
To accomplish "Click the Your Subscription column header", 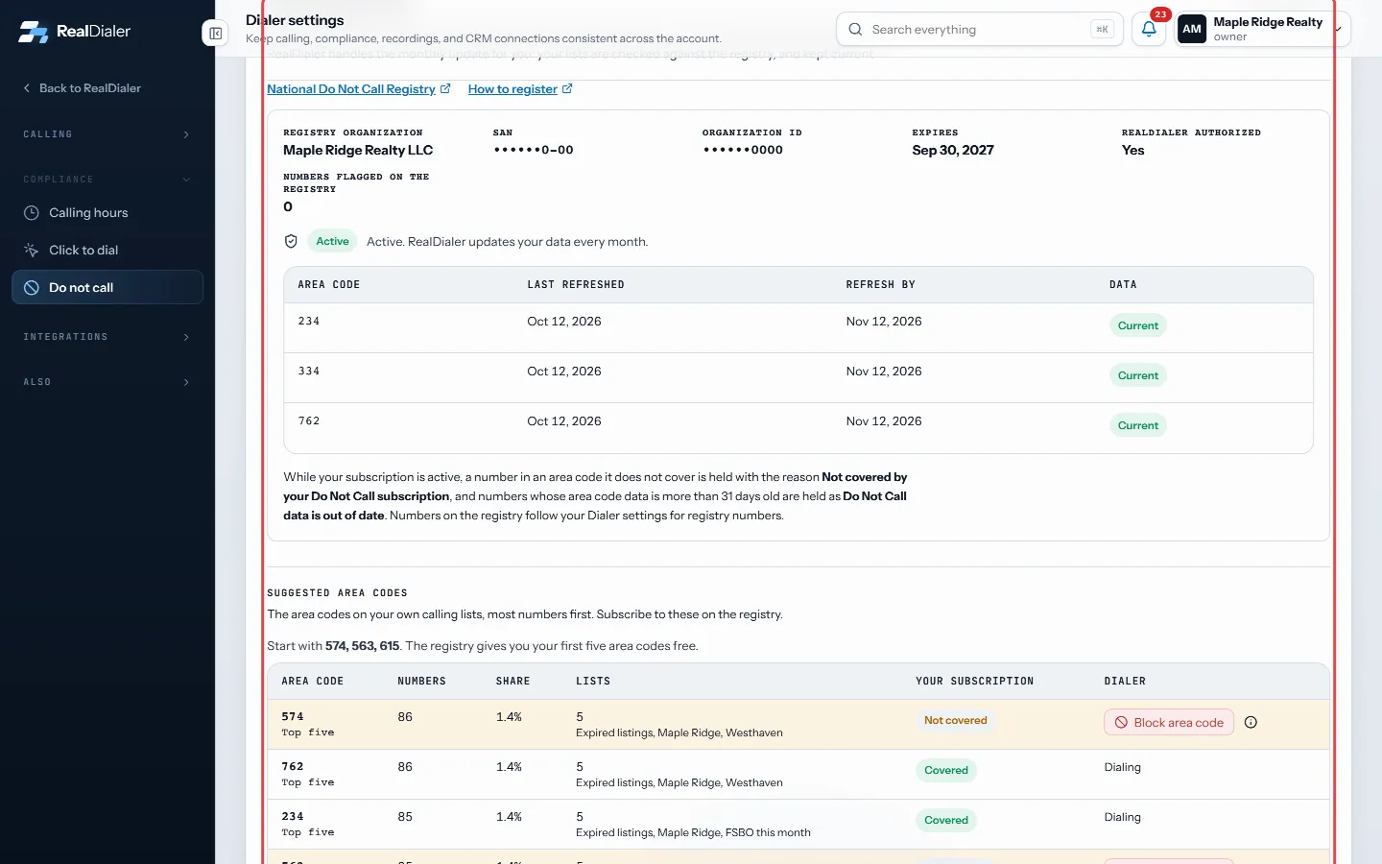I will (x=975, y=682).
